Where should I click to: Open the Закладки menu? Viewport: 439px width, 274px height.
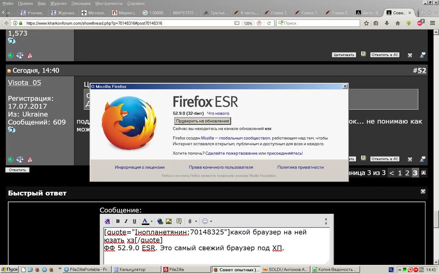pos(81,3)
